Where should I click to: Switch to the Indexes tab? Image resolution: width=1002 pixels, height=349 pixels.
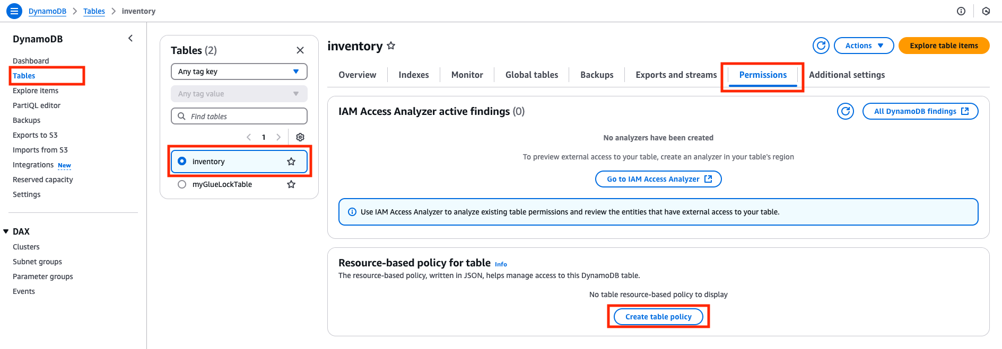click(414, 75)
